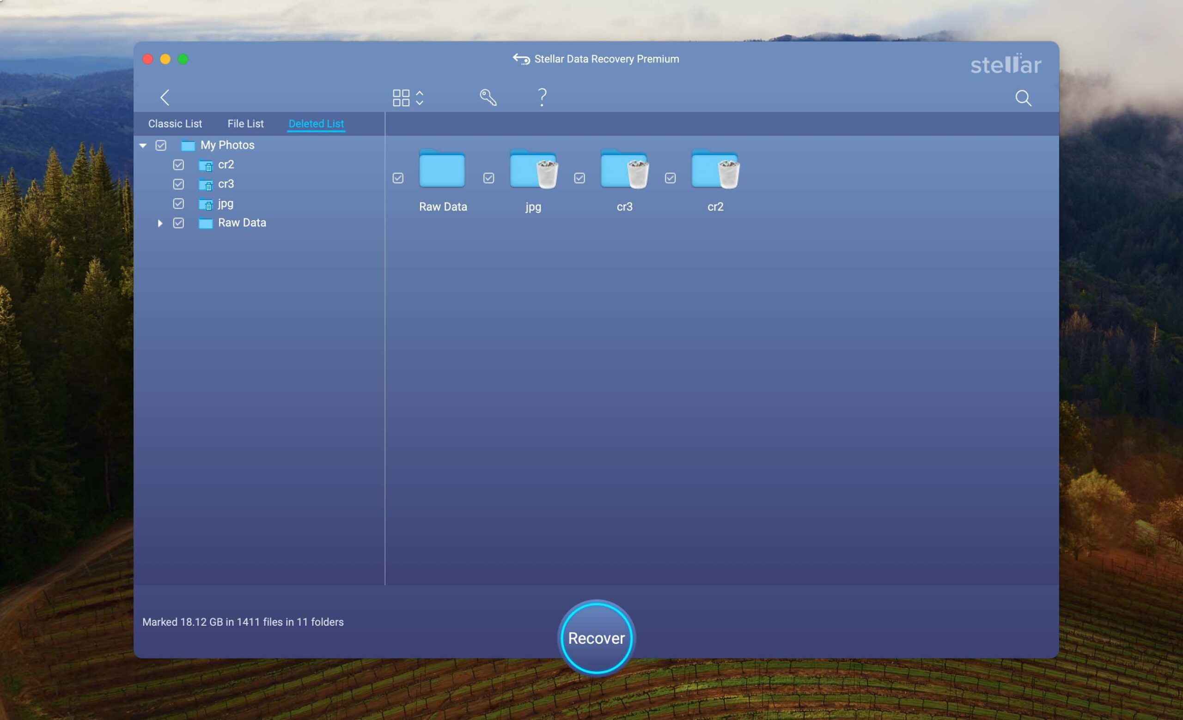Viewport: 1183px width, 720px height.
Task: Minimize the window with the yellow button
Action: pyautogui.click(x=165, y=59)
